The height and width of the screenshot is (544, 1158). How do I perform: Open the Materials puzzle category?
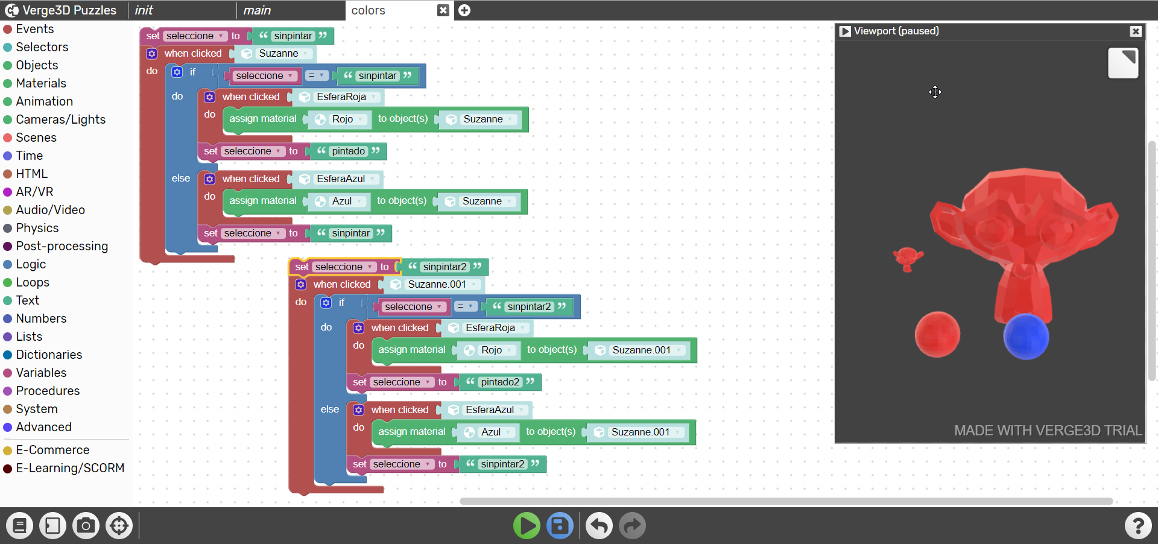click(x=41, y=83)
